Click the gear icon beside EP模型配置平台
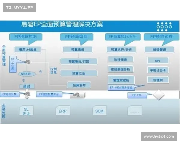 pyautogui.click(x=77, y=95)
